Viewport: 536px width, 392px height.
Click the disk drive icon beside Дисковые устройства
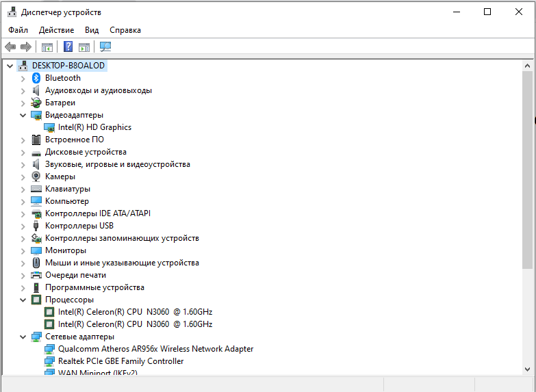click(36, 153)
